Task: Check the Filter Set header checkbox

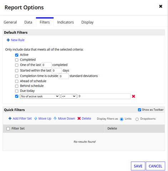Action: pos(8,129)
